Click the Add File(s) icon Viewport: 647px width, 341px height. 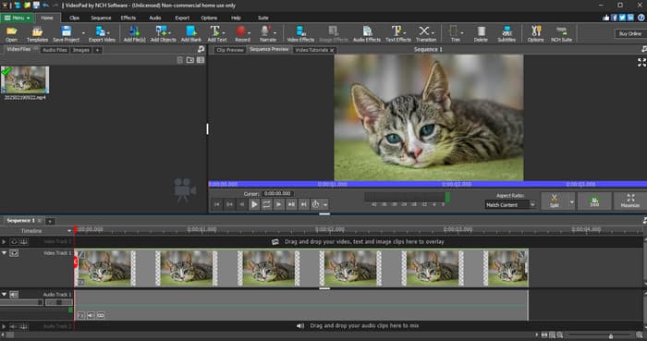pyautogui.click(x=135, y=33)
